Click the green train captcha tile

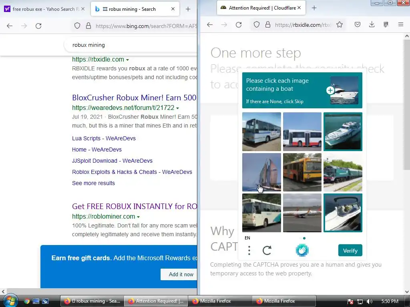pos(343,172)
